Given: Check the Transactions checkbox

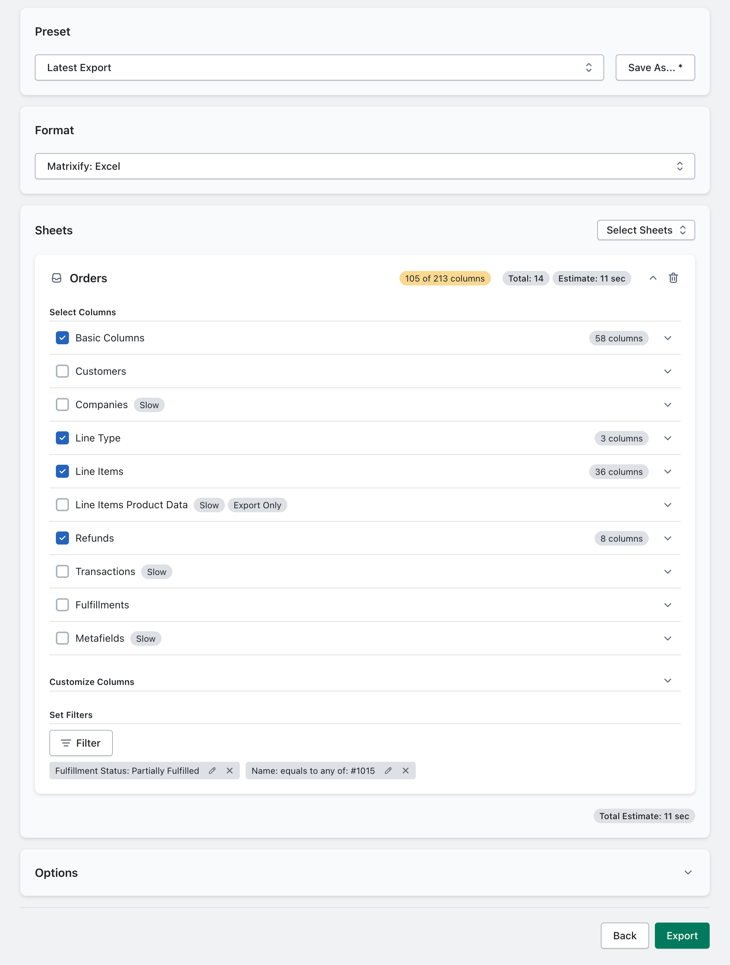Looking at the screenshot, I should coord(62,571).
